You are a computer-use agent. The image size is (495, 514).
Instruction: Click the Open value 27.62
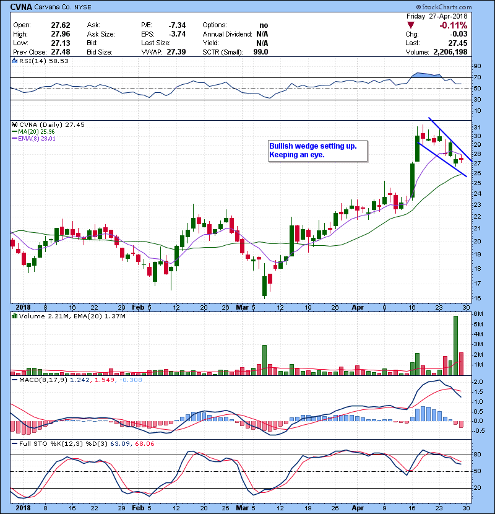tap(61, 25)
